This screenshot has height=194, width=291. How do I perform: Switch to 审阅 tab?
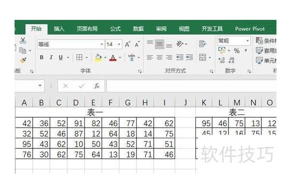pyautogui.click(x=161, y=29)
